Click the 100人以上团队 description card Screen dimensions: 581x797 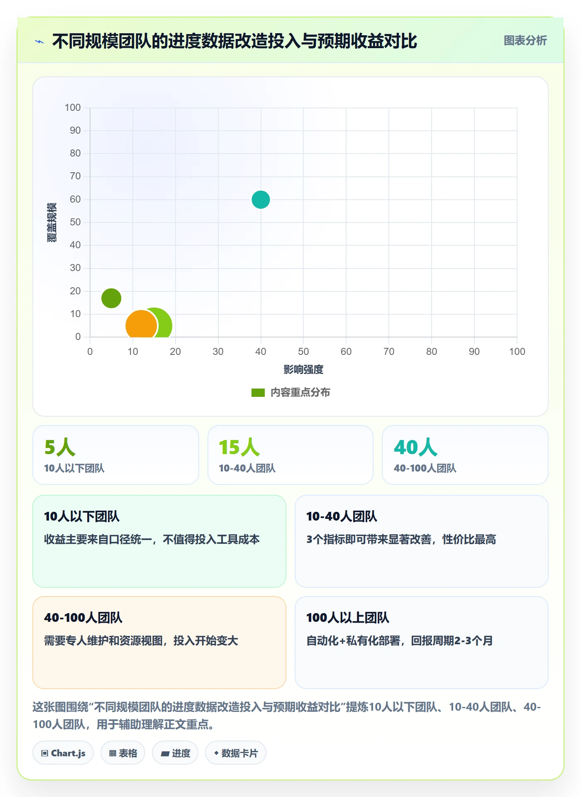click(x=422, y=643)
